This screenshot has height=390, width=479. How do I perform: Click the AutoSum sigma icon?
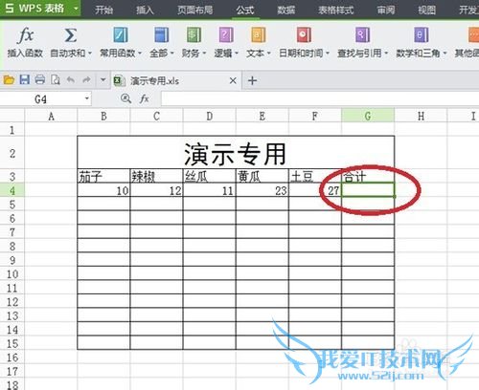click(71, 35)
